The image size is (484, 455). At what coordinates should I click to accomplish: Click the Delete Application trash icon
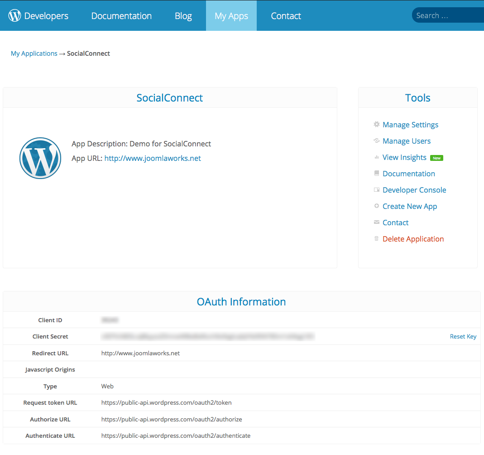[x=376, y=238]
